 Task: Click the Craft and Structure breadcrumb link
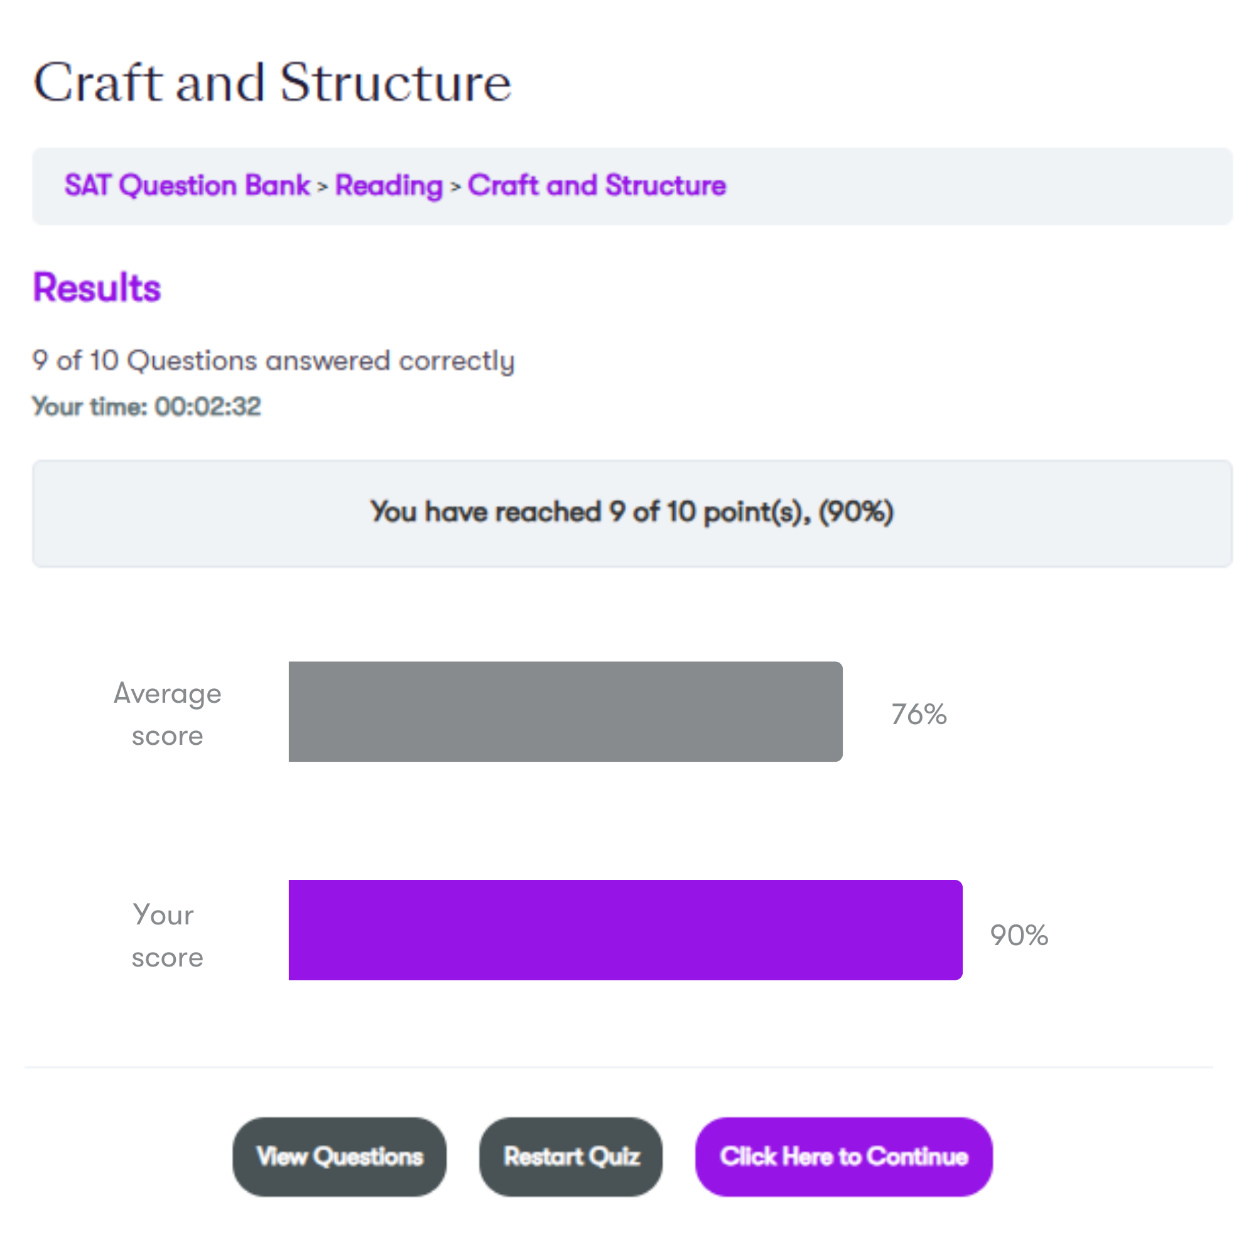coord(596,186)
